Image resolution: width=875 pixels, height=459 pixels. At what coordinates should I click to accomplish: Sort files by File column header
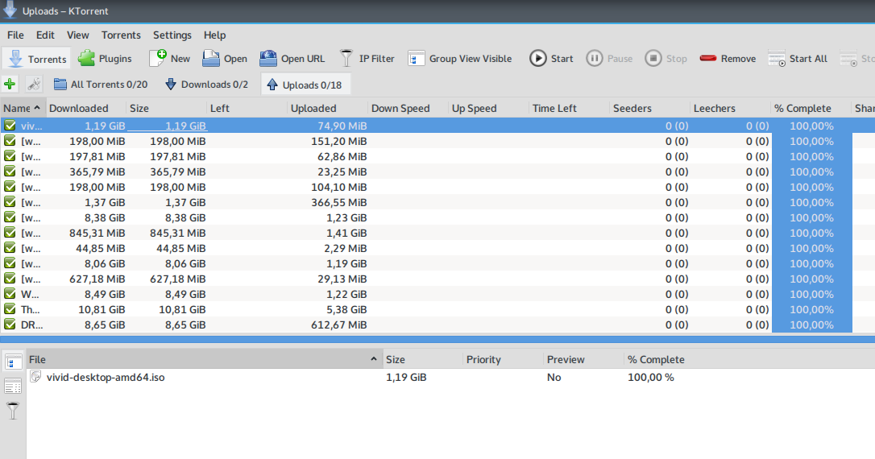(x=204, y=360)
